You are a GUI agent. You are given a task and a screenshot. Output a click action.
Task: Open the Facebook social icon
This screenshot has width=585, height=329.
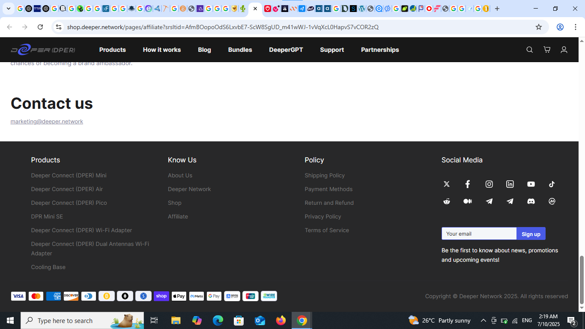468,184
